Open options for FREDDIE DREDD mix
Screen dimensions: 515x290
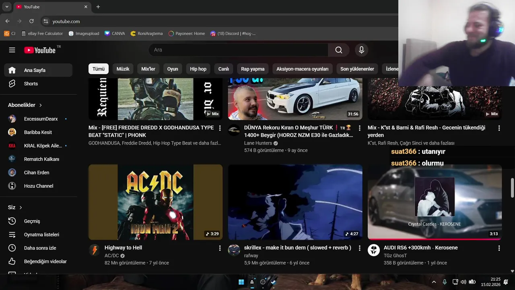(220, 128)
